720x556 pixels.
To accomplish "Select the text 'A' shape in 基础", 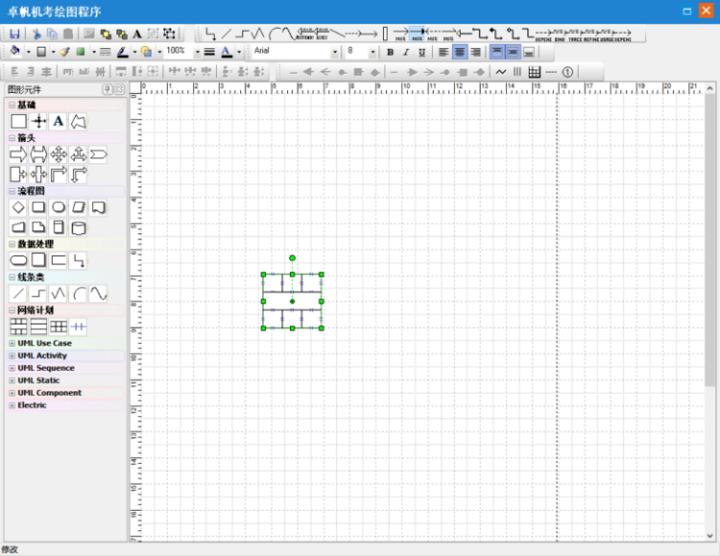I will click(x=59, y=121).
